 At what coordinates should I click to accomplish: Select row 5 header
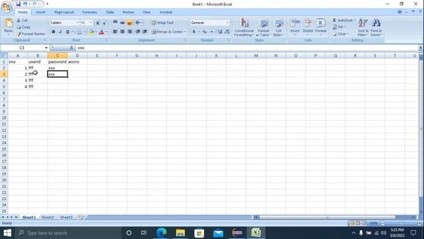pyautogui.click(x=4, y=87)
